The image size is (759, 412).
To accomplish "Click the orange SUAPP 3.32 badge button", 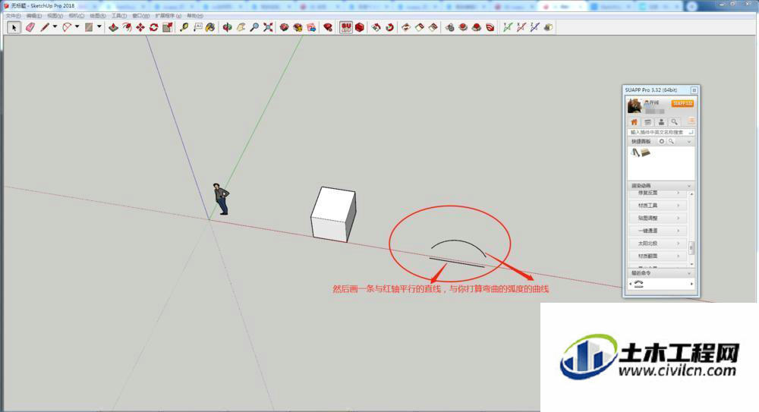I will pos(682,104).
